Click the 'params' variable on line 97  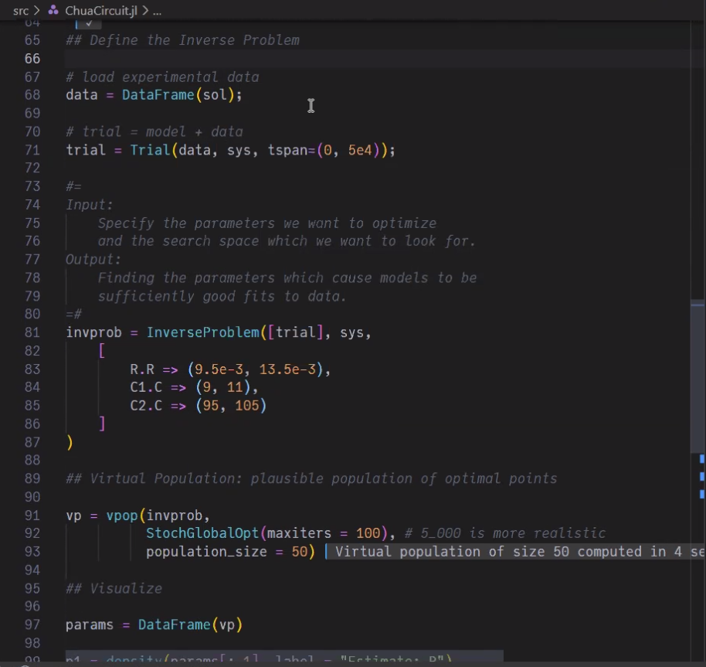[x=89, y=625]
